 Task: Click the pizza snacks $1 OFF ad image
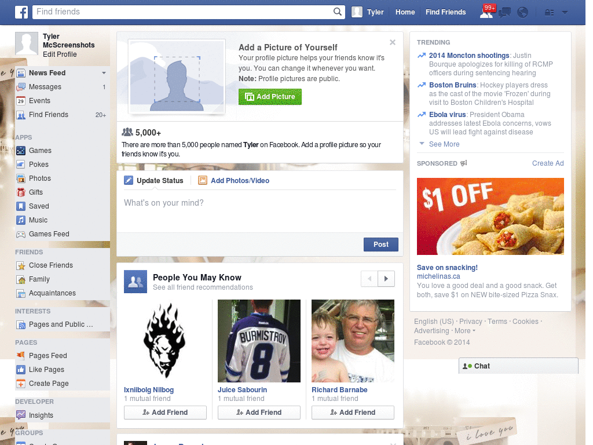490,217
